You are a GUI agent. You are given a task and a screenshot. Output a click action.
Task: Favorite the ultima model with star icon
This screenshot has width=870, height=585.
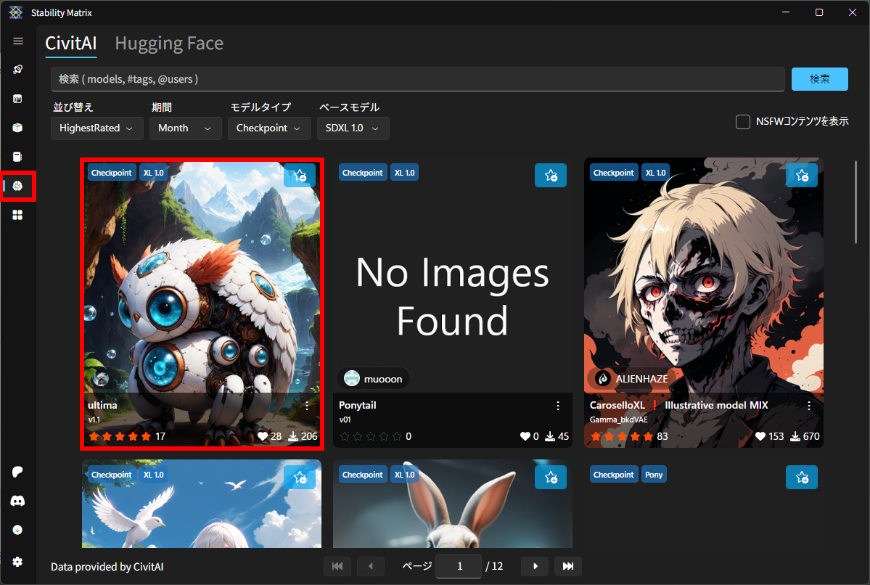click(x=300, y=176)
